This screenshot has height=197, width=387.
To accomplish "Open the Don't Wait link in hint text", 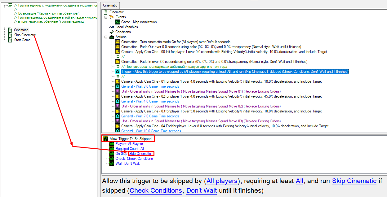I will tap(202, 190).
